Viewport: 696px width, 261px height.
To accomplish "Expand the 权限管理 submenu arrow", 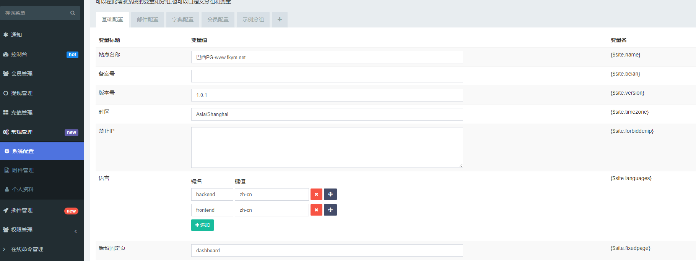I will pos(76,231).
